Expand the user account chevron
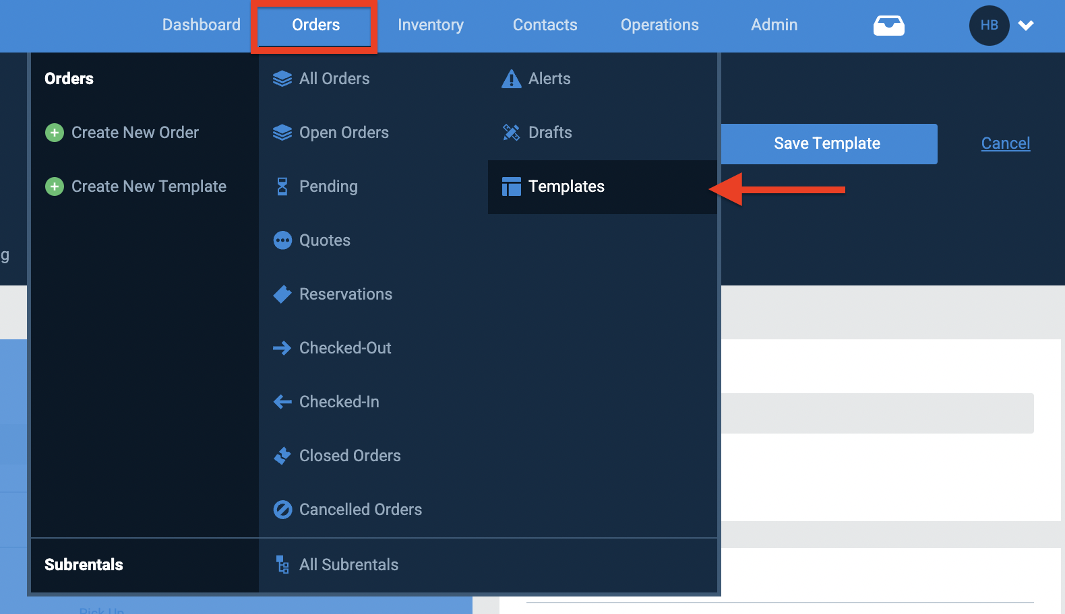 tap(1025, 26)
